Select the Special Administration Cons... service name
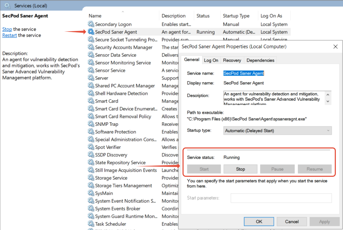Screen dimensions: 343x230 click(x=126, y=139)
